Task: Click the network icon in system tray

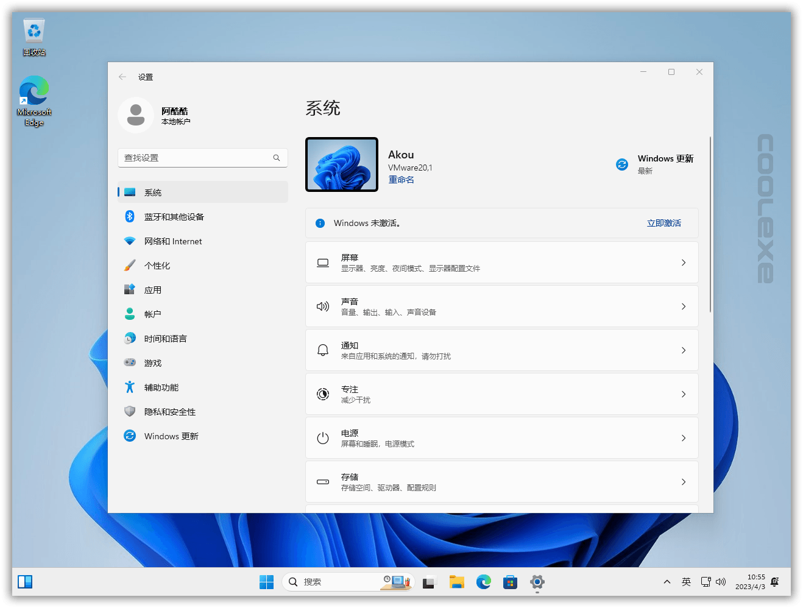Action: [706, 582]
